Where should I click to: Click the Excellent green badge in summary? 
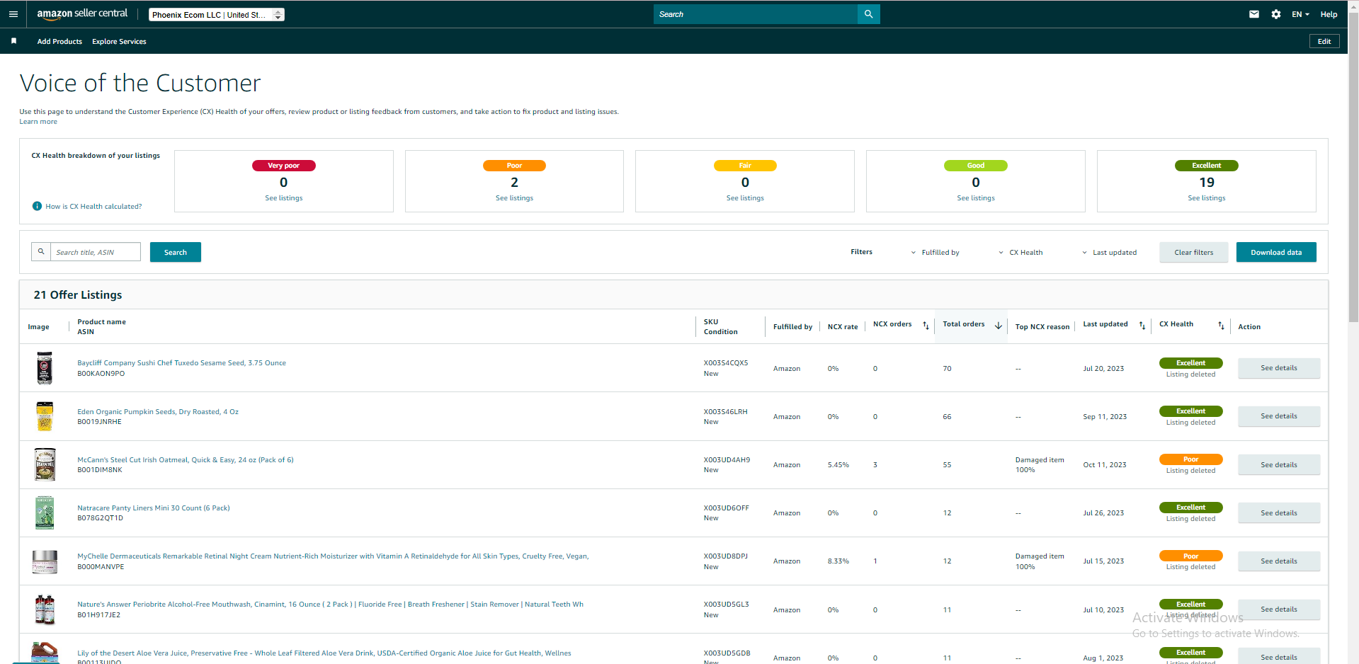1207,166
